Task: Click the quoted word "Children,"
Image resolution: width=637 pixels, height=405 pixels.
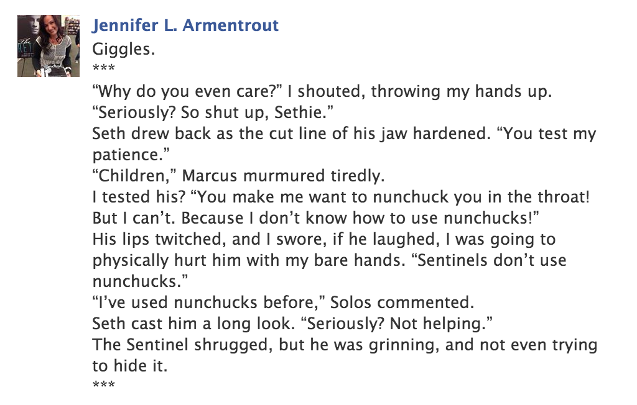Action: [x=134, y=176]
